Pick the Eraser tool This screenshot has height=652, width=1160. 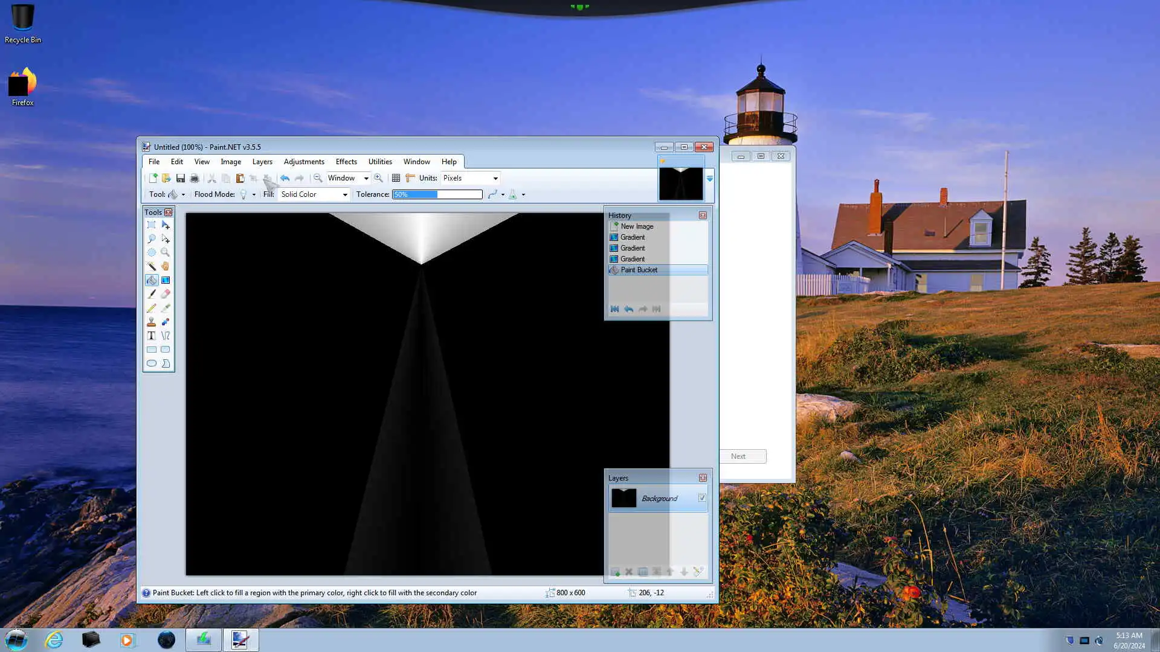pyautogui.click(x=165, y=294)
